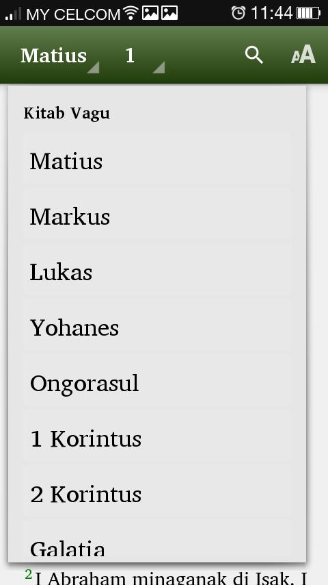
Task: Tap the battery indicator icon
Action: coord(308,14)
